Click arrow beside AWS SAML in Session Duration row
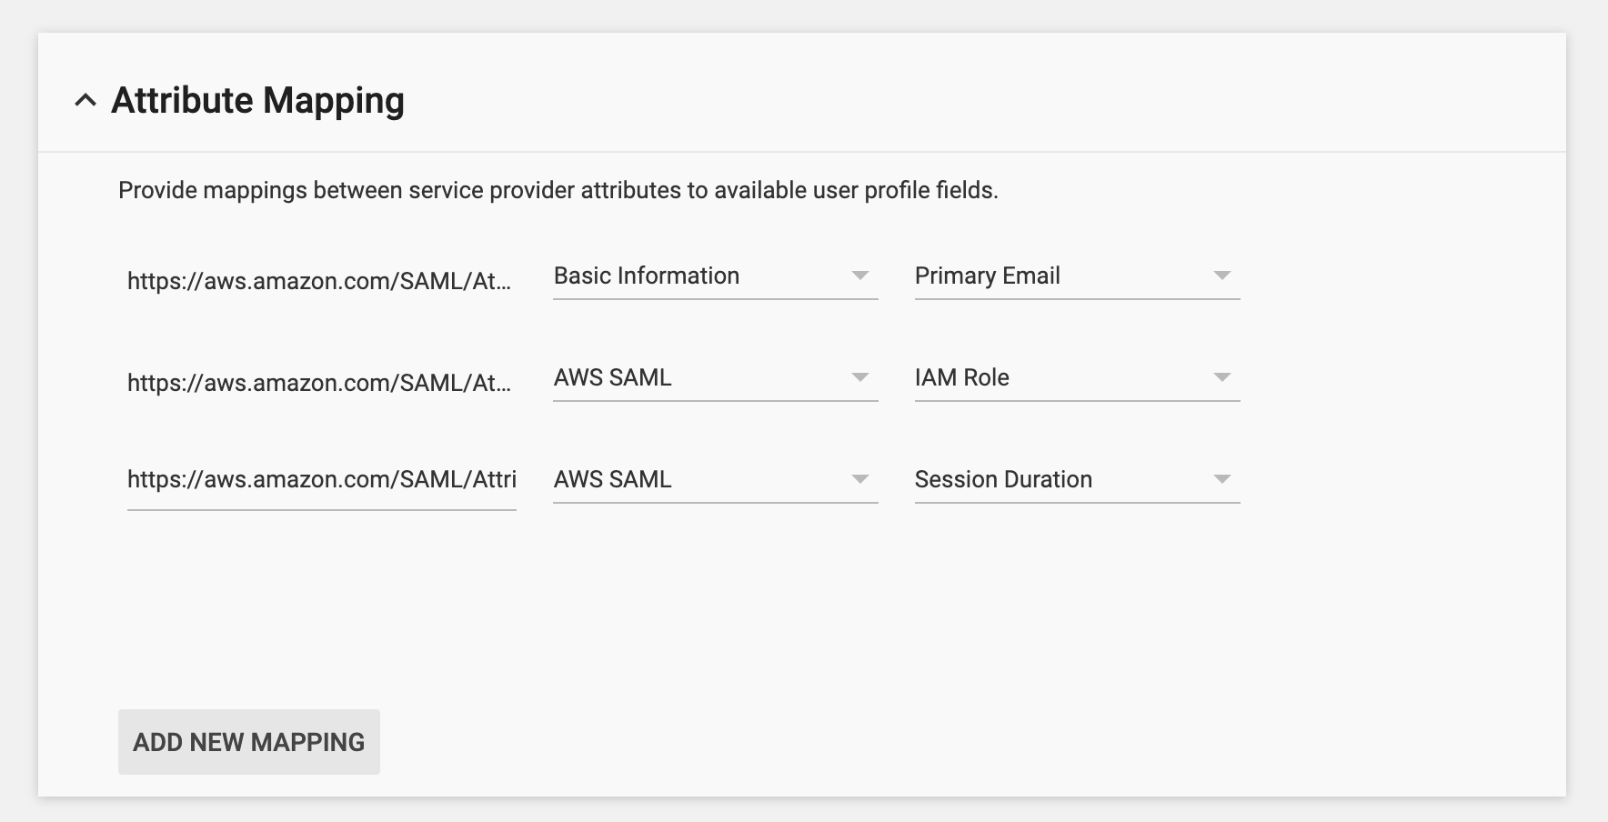1608x822 pixels. tap(859, 479)
